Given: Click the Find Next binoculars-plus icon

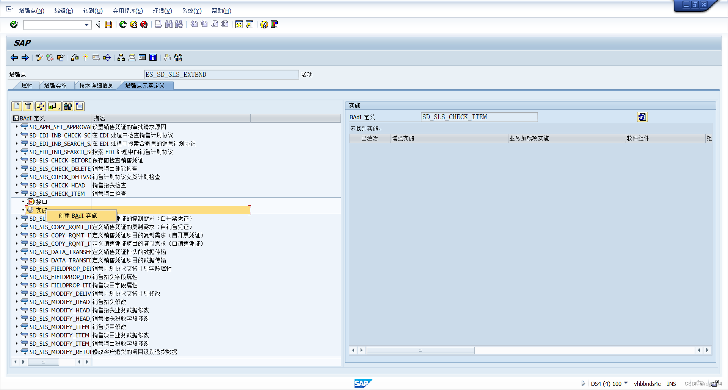Looking at the screenshot, I should (179, 25).
